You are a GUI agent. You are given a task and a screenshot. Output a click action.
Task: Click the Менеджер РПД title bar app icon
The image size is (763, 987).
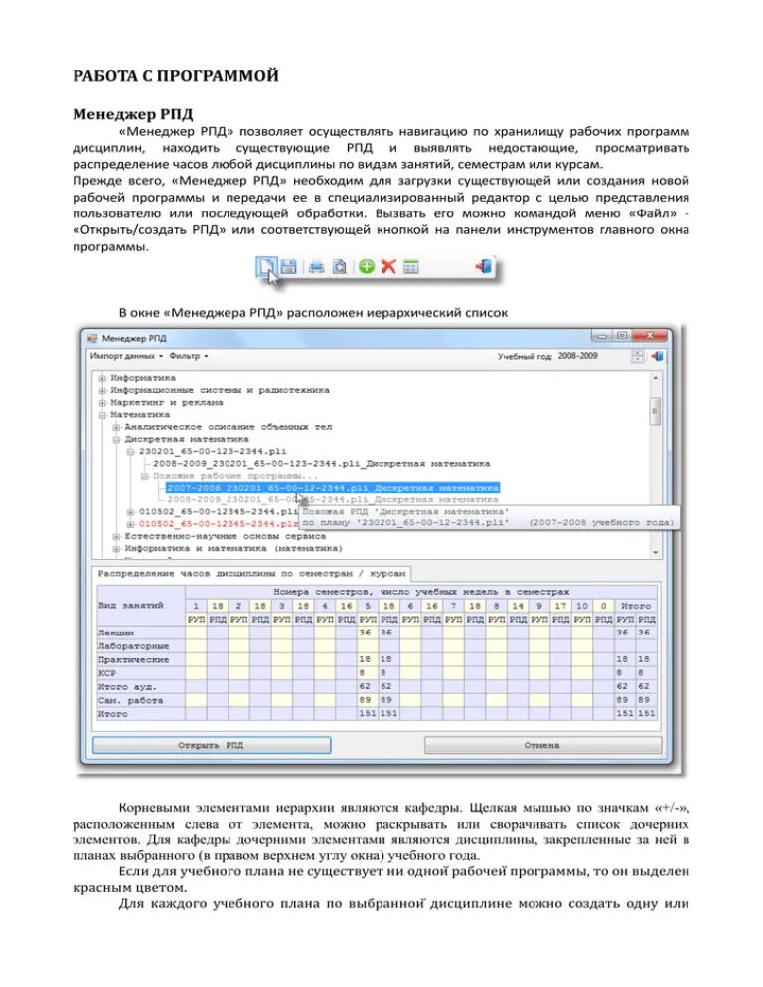[92, 338]
